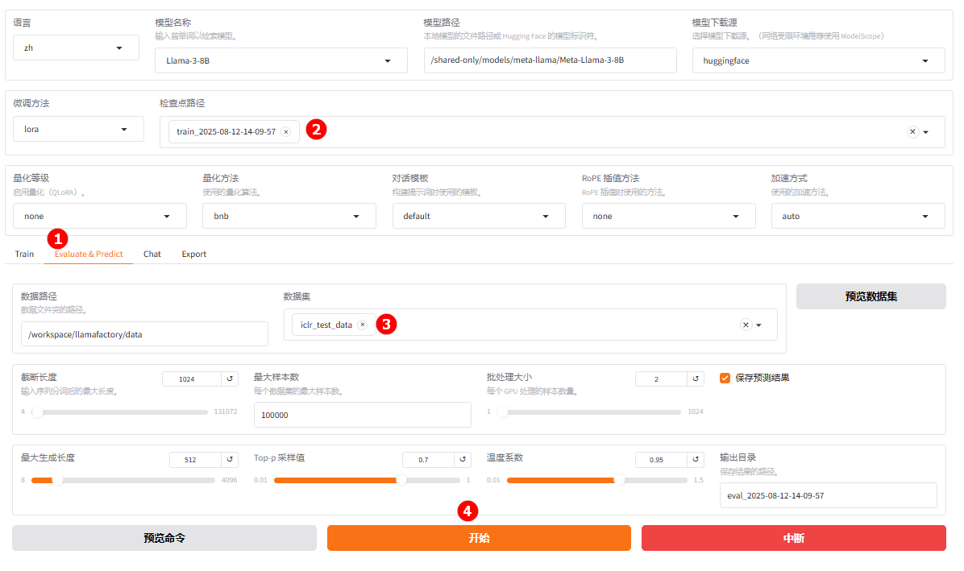Viewport: 964px width, 571px height.
Task: Toggle the 保存预测结果 checkbox
Action: (725, 378)
